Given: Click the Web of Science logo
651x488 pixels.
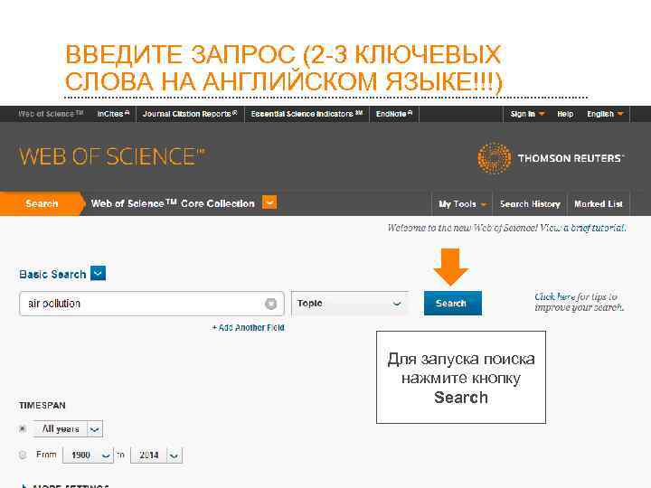Looking at the screenshot, I should [x=112, y=157].
